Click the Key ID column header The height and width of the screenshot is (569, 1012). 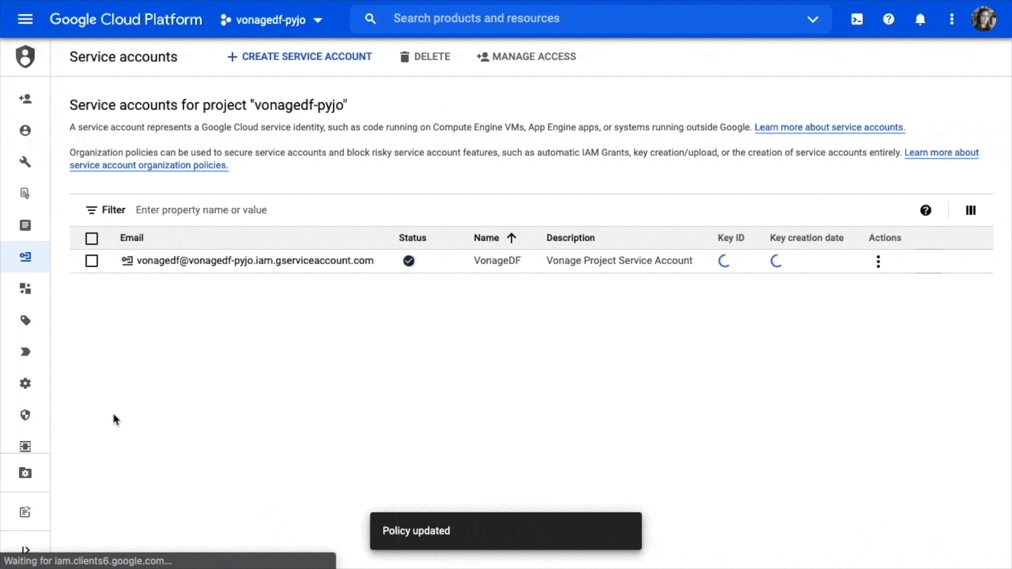731,238
